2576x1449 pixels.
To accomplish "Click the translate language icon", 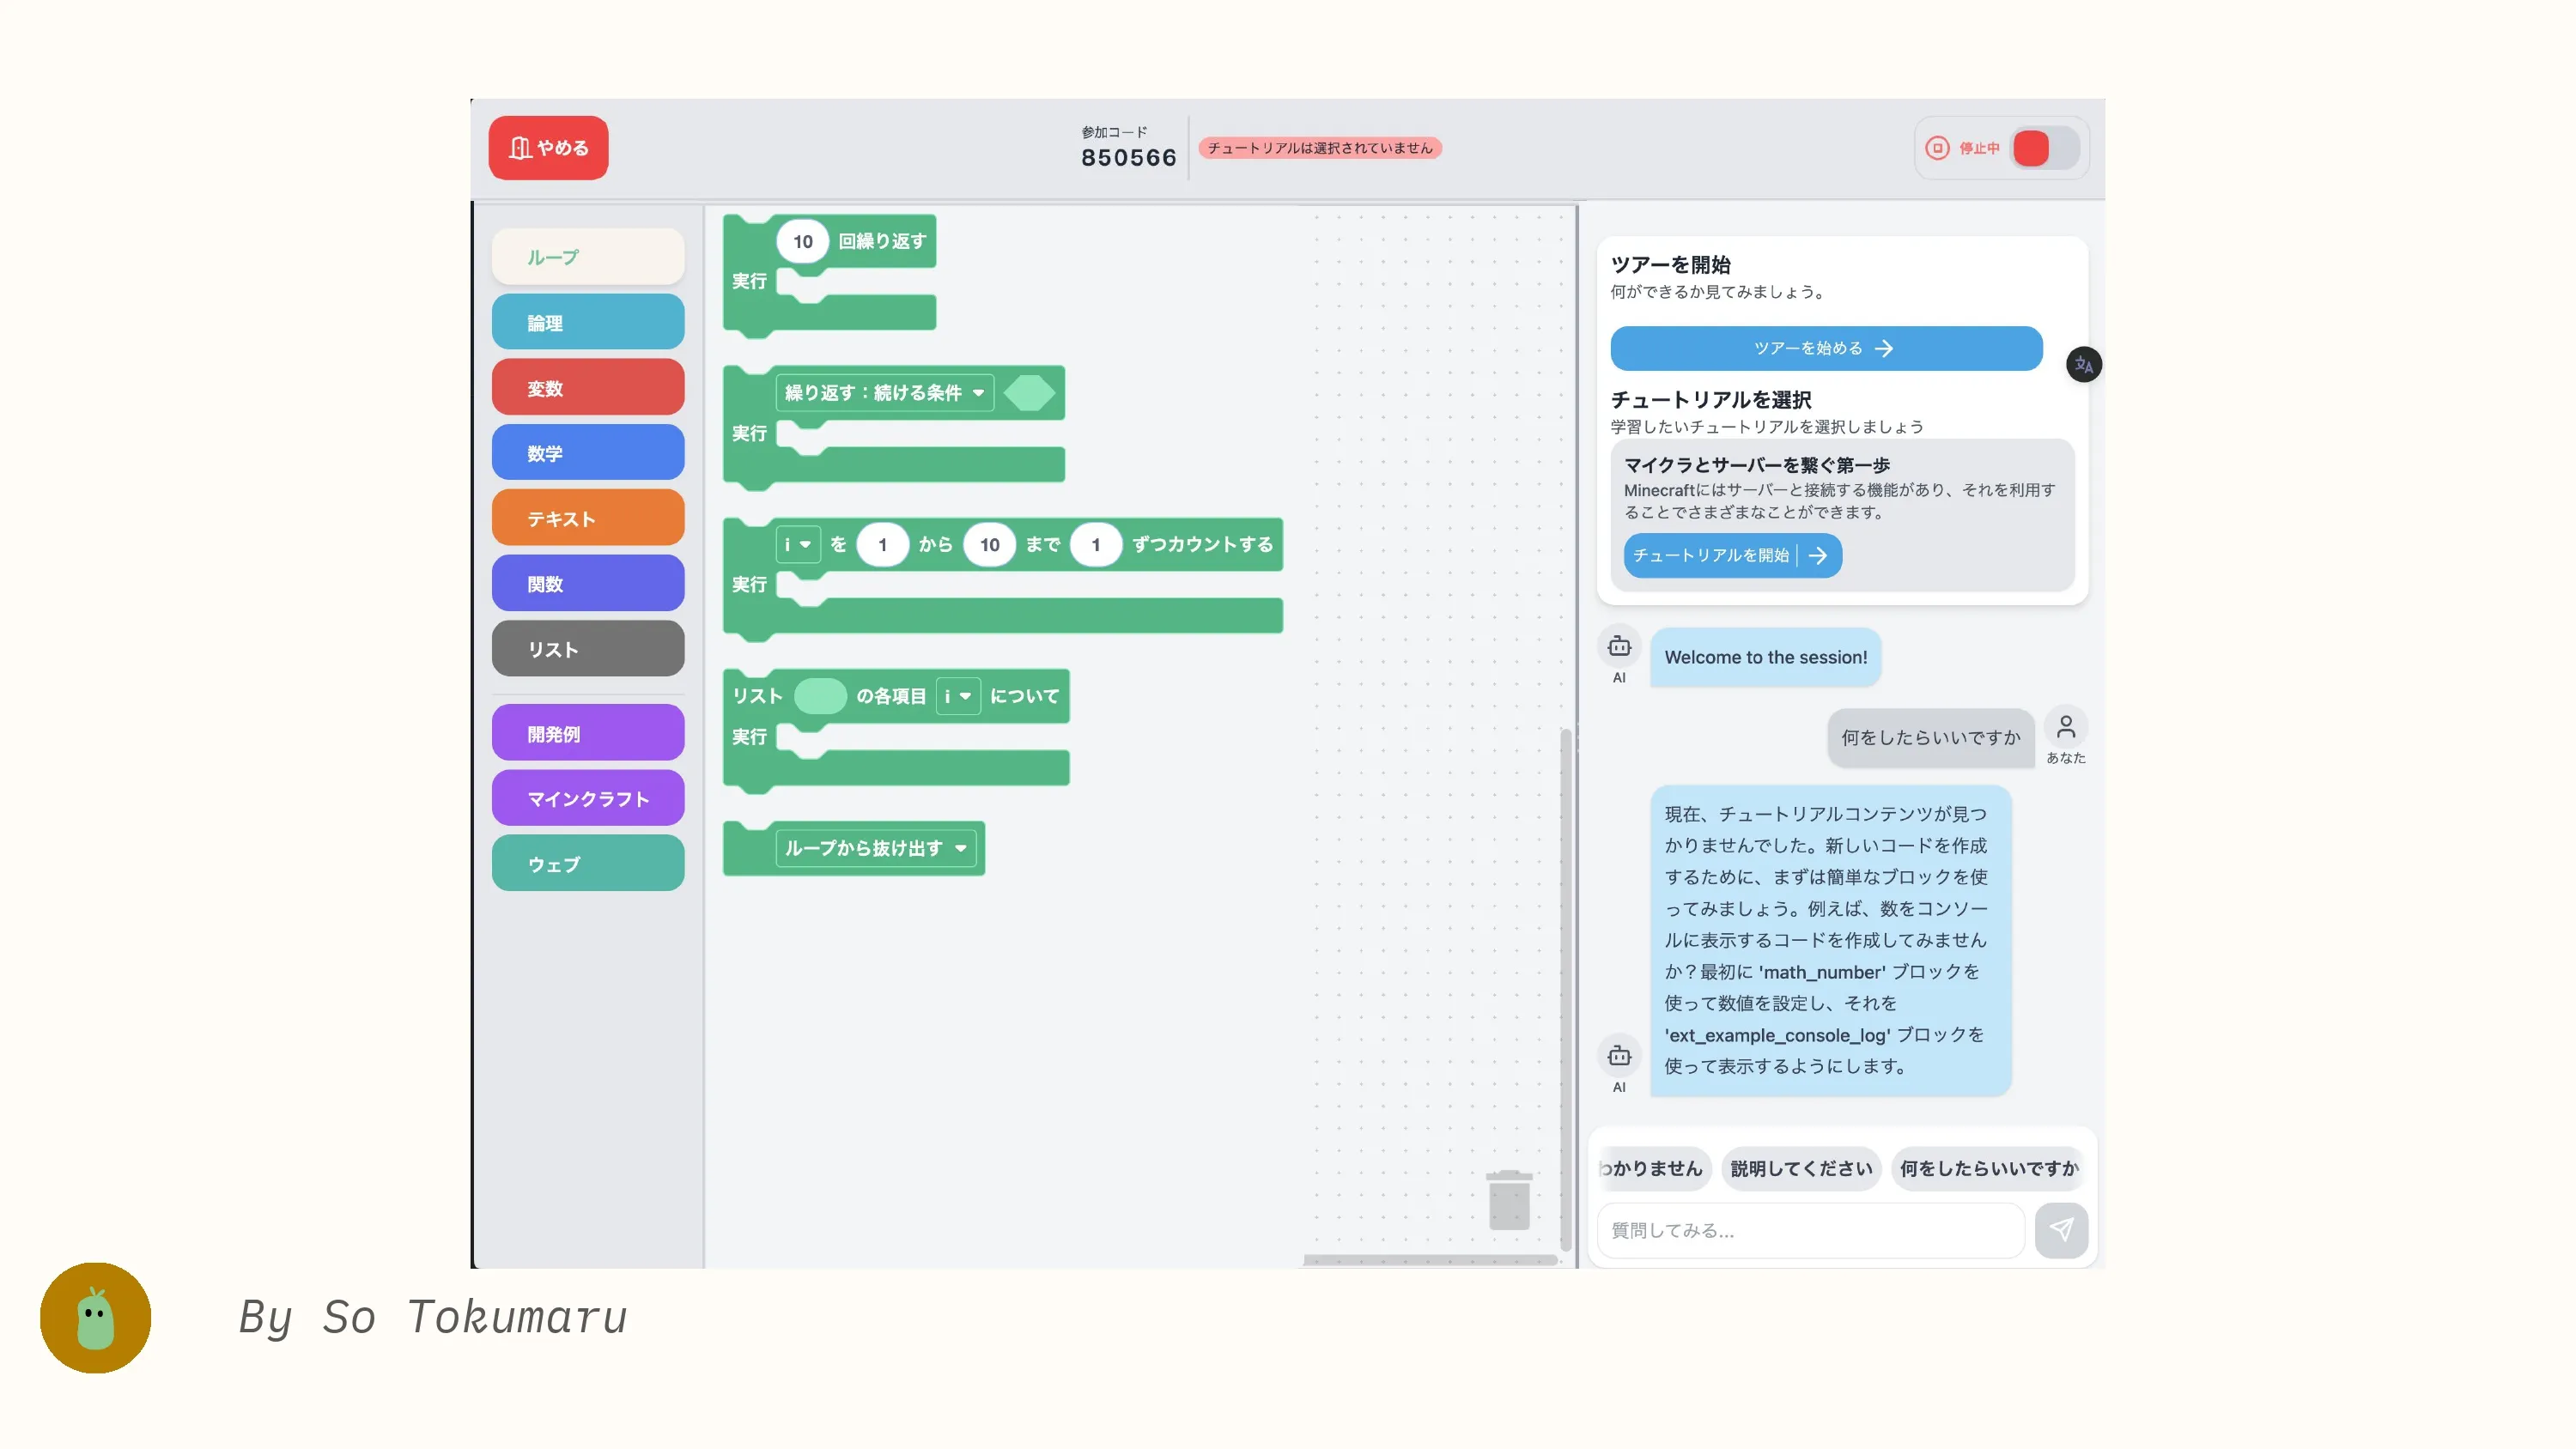I will pyautogui.click(x=2084, y=364).
